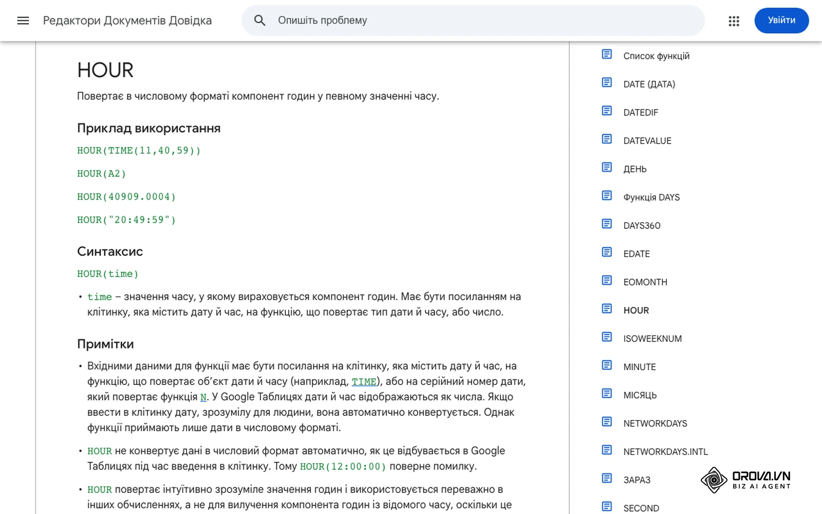Open the ДЕНЬ function page
Screen dimensions: 822x514
[x=635, y=169]
